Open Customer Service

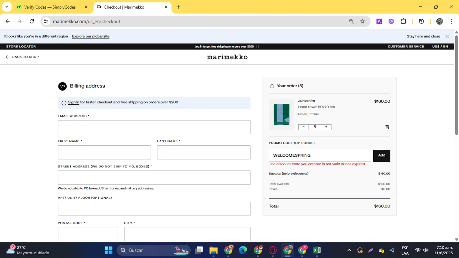[x=406, y=47]
